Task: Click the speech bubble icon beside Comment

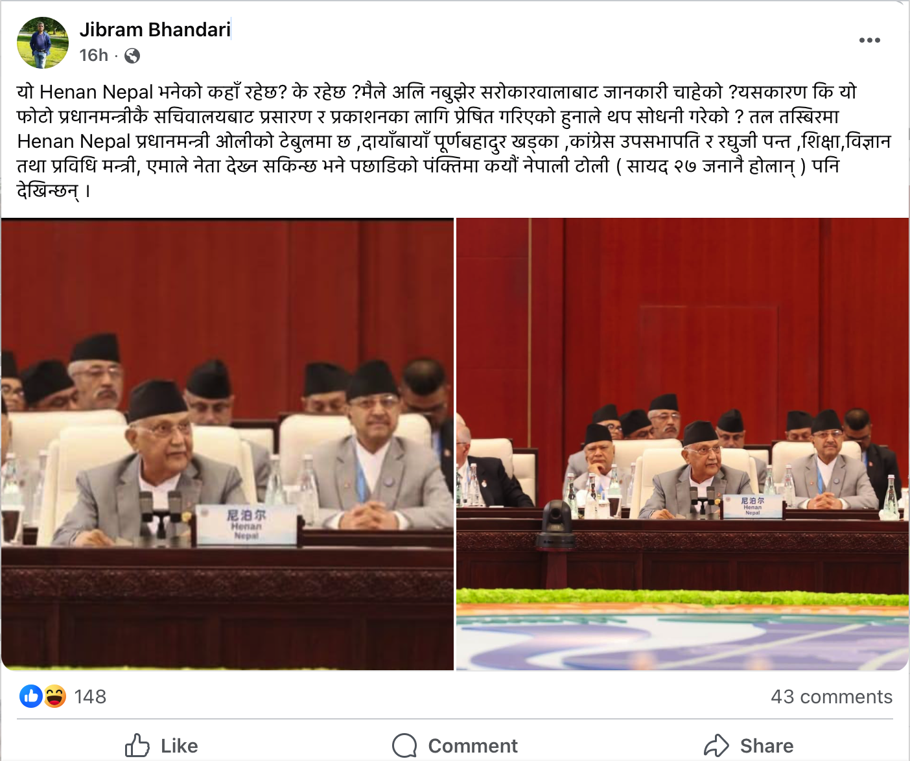Action: (x=404, y=745)
